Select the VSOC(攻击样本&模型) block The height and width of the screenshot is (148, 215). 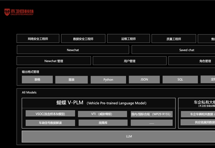point(50,114)
